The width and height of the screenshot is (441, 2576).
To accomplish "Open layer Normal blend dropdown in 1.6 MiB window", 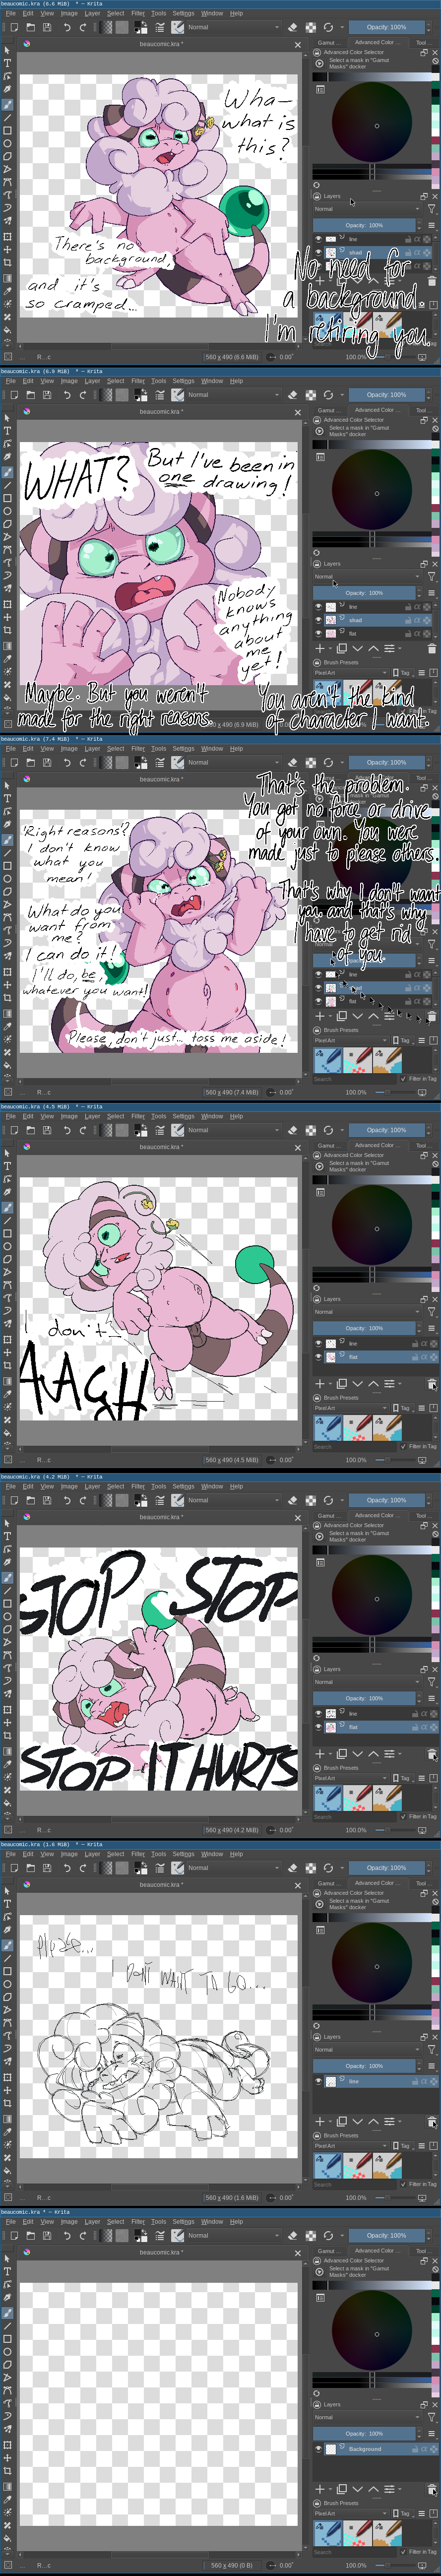I will tap(367, 2049).
